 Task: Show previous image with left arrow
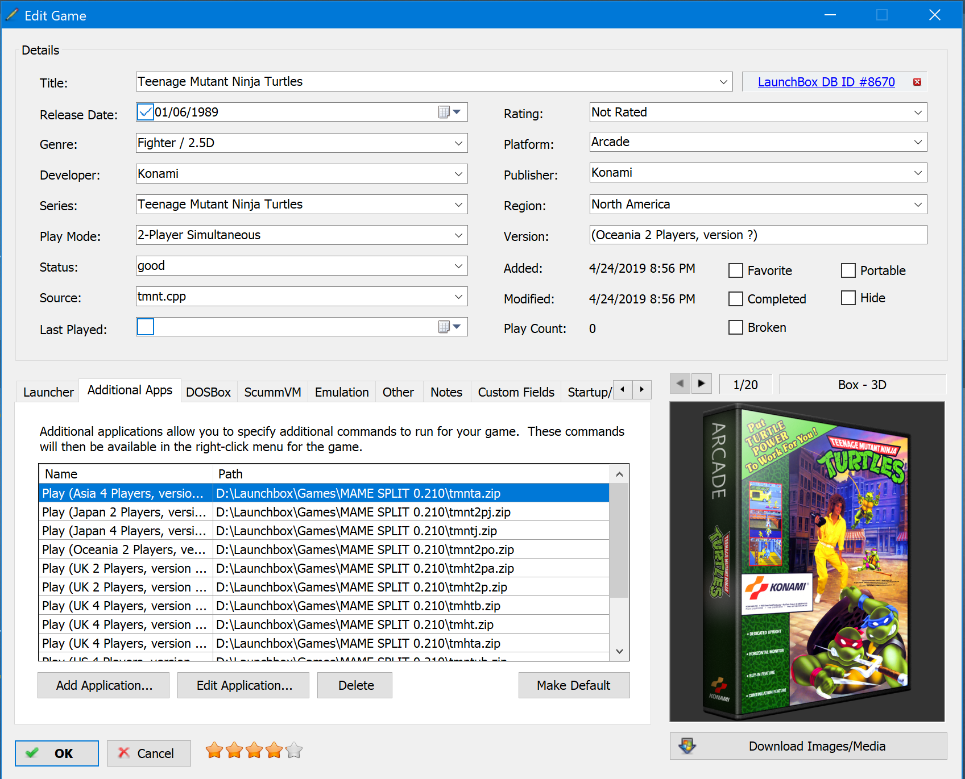click(680, 384)
